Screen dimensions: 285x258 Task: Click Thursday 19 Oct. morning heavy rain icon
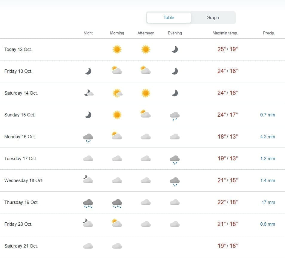point(117,203)
